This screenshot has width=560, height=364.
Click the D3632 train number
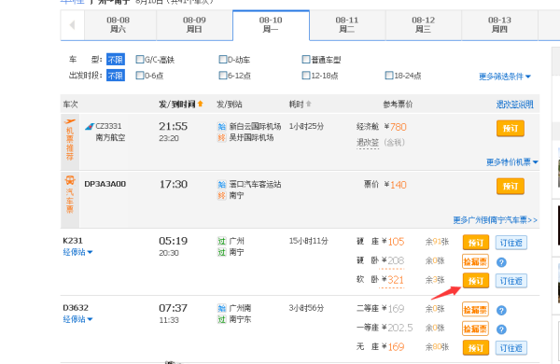pos(76,308)
